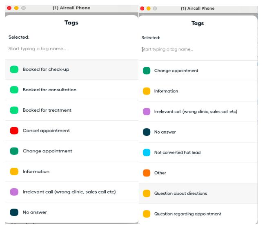Select the Booked for consultation tag

[49, 90]
